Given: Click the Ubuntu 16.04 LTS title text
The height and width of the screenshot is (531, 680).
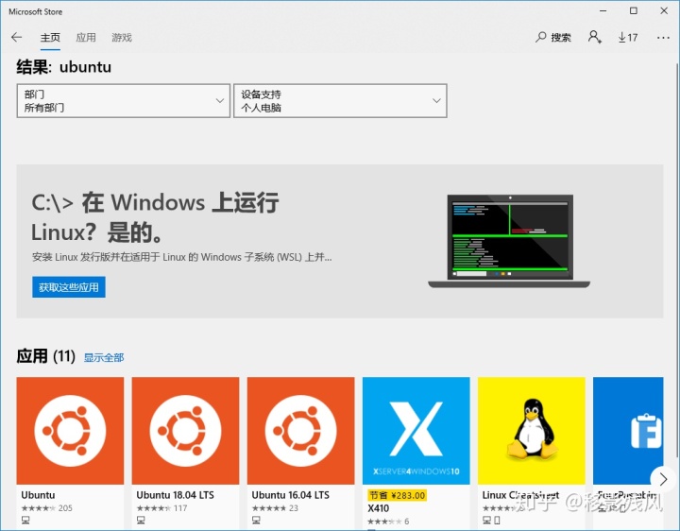Looking at the screenshot, I should click(291, 495).
